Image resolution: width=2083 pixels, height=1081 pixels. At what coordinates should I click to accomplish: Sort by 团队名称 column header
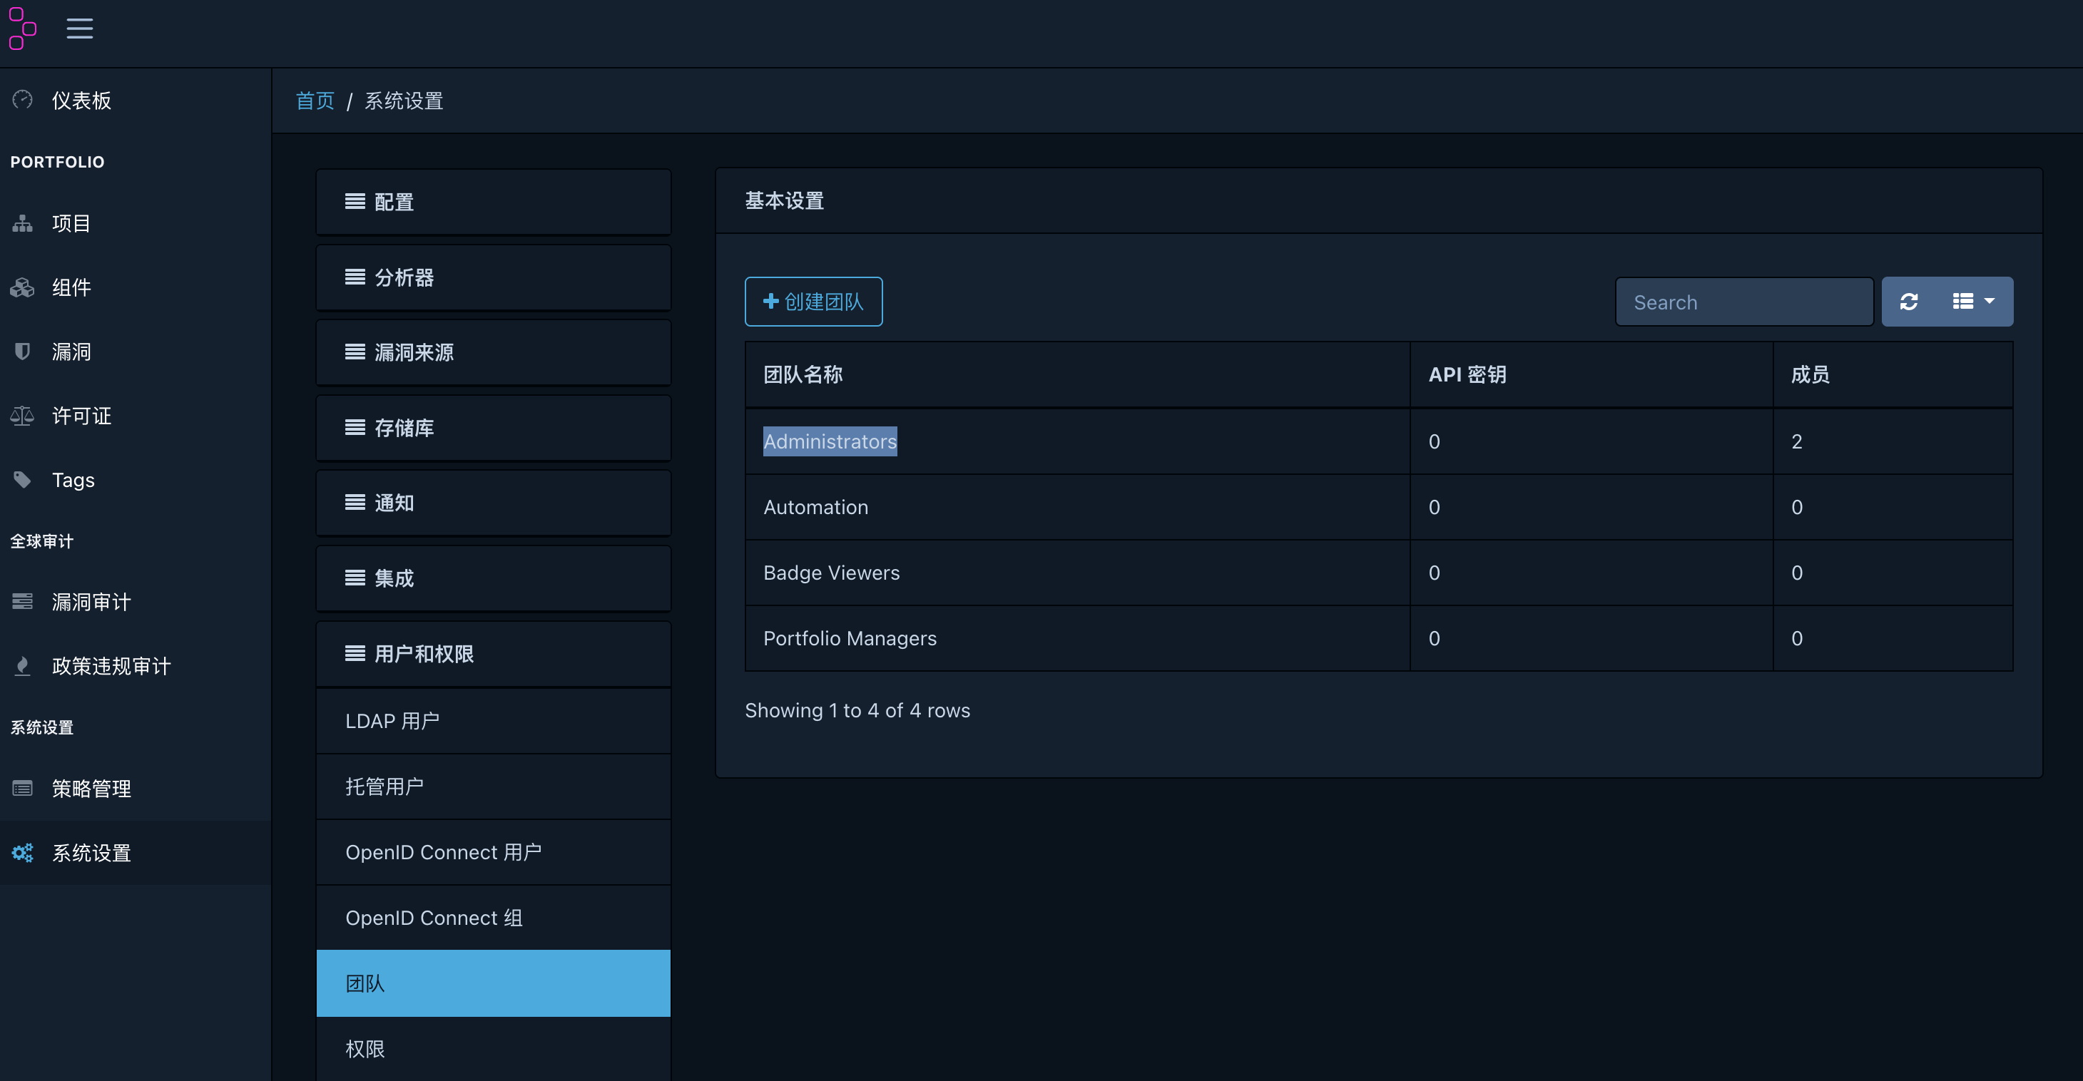(803, 374)
